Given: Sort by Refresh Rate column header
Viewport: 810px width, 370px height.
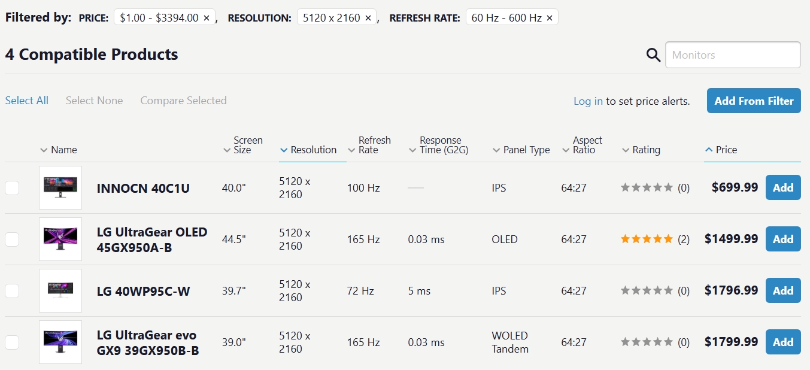Looking at the screenshot, I should point(369,145).
